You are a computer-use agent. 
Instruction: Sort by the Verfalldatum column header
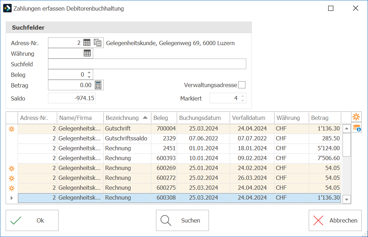252,118
